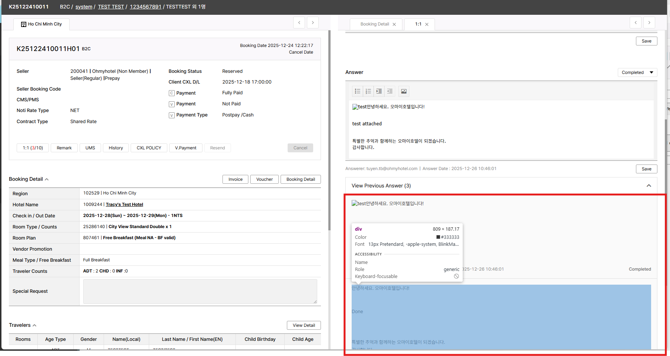Close the Booking Detail tab
Screen dimensions: 670x356
tap(394, 24)
